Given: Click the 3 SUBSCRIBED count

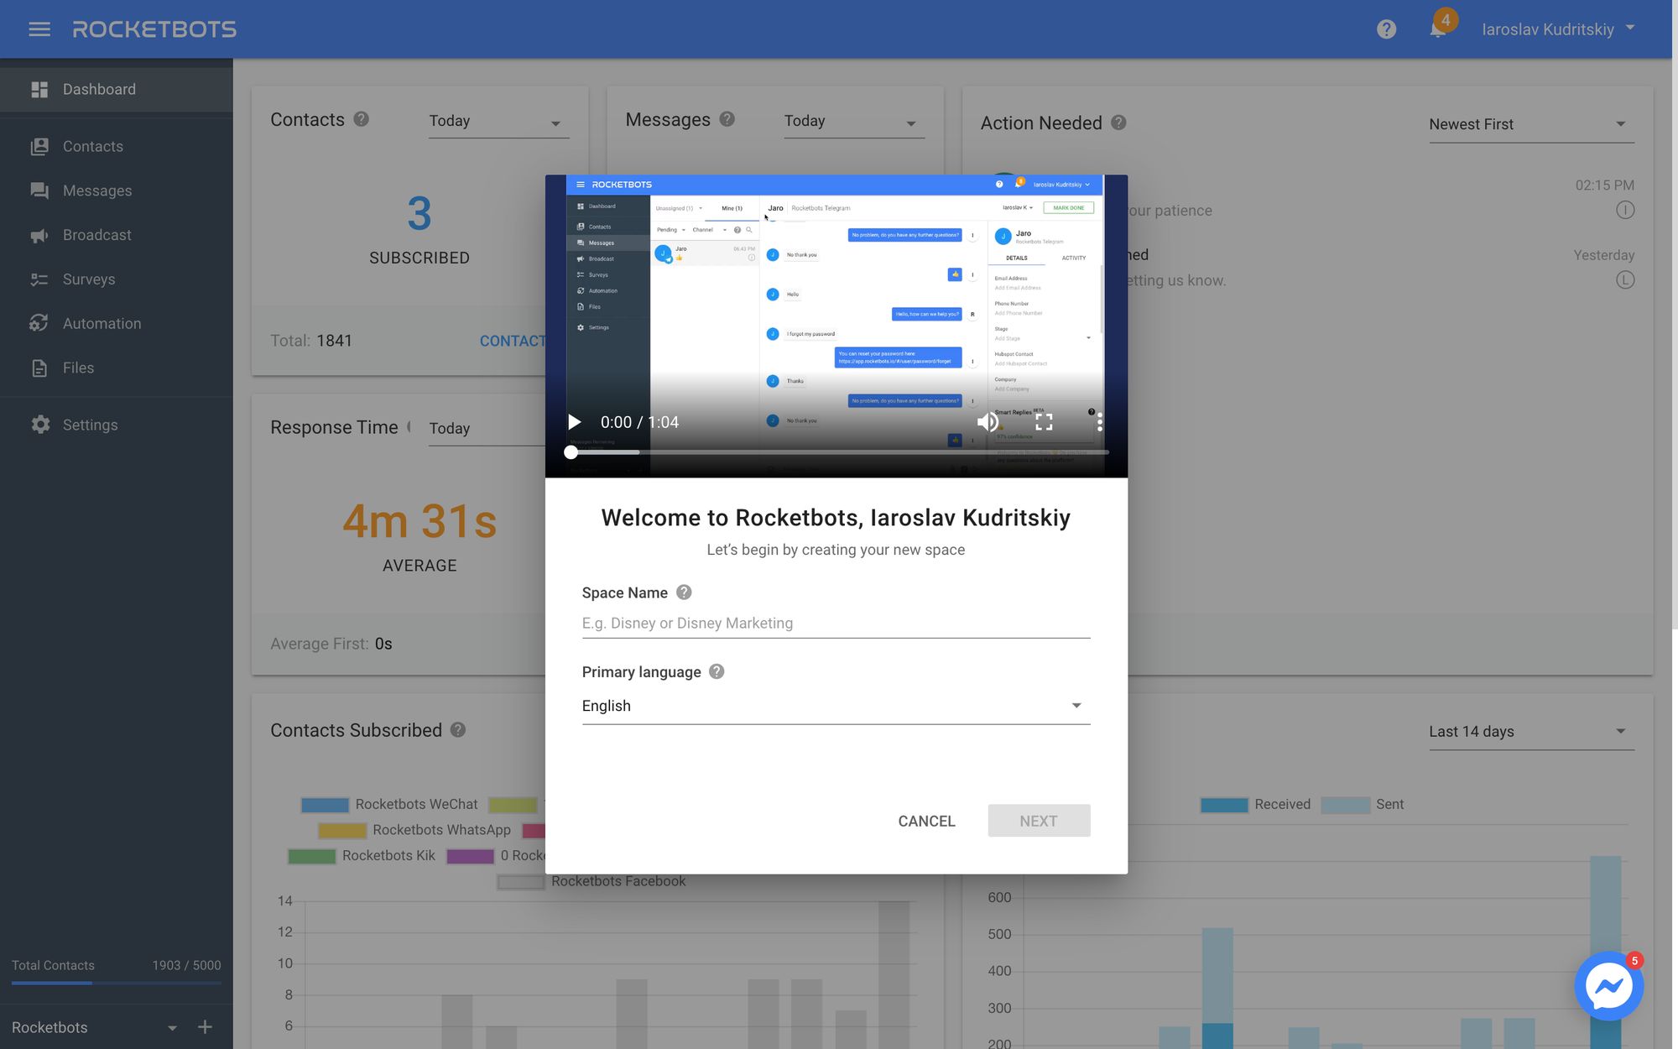Looking at the screenshot, I should pyautogui.click(x=419, y=229).
